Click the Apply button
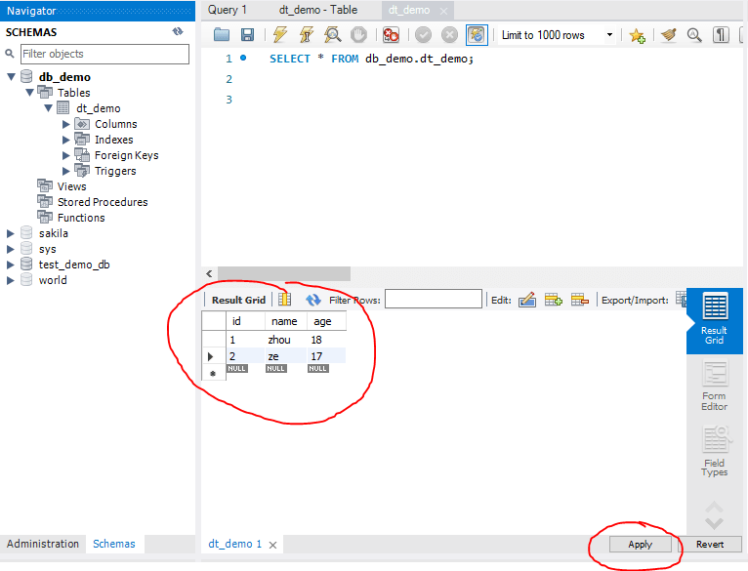 point(641,545)
